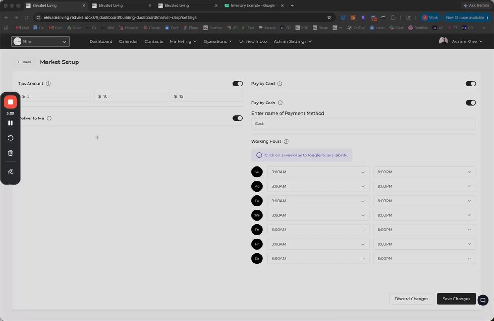Delete recording with the trash icon

[10, 153]
